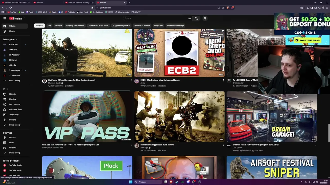Open the on-screen keyboard in search box
The image size is (330, 185).
click(189, 18)
